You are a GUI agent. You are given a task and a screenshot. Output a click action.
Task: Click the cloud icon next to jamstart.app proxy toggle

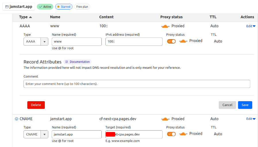click(183, 134)
